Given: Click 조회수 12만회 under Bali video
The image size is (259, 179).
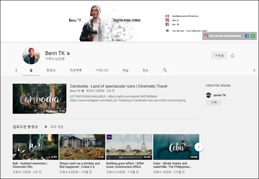Looking at the screenshot, I should point(21,172).
